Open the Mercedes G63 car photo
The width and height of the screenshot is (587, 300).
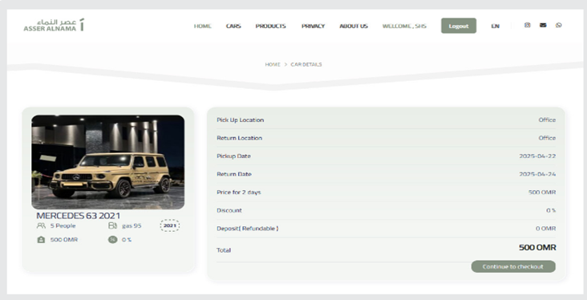coord(107,162)
